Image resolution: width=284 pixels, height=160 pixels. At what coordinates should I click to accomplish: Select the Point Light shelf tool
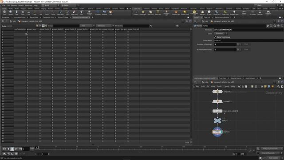(x=143, y=12)
